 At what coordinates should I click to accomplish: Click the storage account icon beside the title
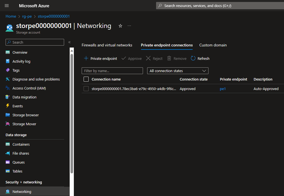click(9, 28)
